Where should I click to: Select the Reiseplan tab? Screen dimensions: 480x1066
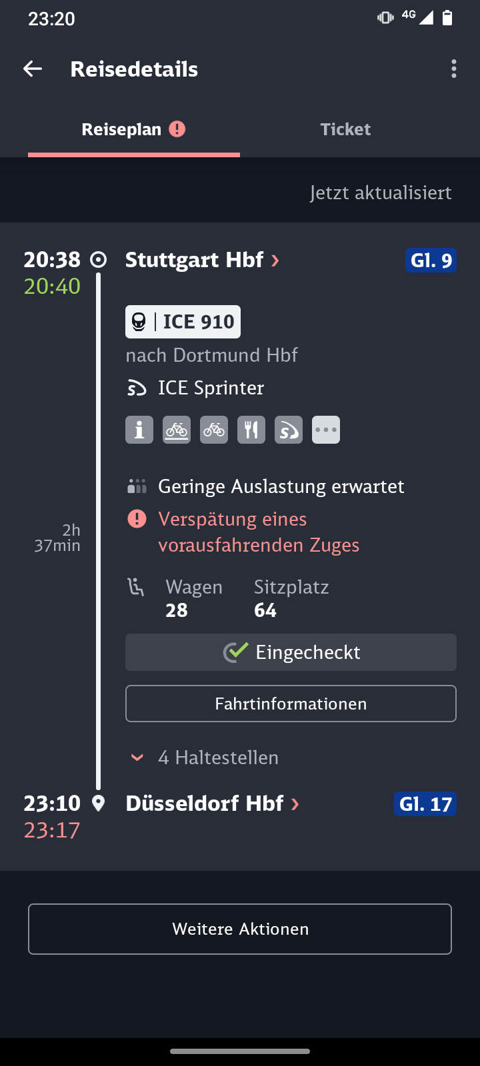click(x=133, y=129)
